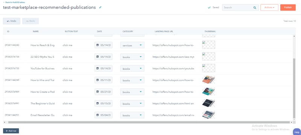The height and width of the screenshot is (135, 301).
Task: Click broken thumbnail in YouTube for Business row
Action: pyautogui.click(x=208, y=68)
